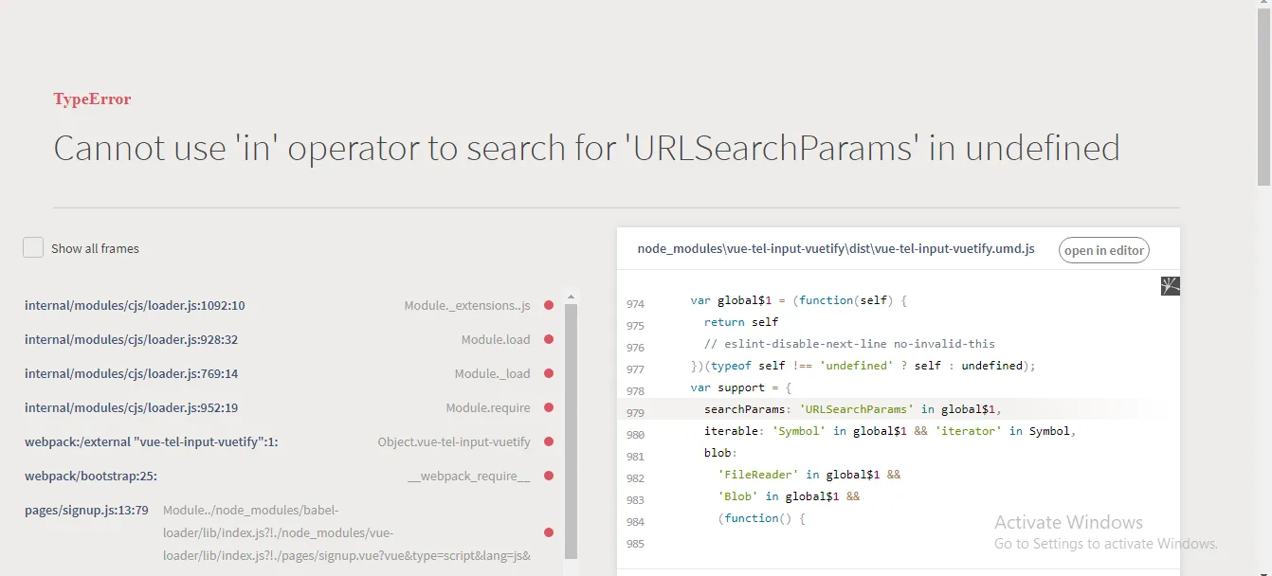Click the red dot beside Object.vue-tel-input-vuetify

549,441
